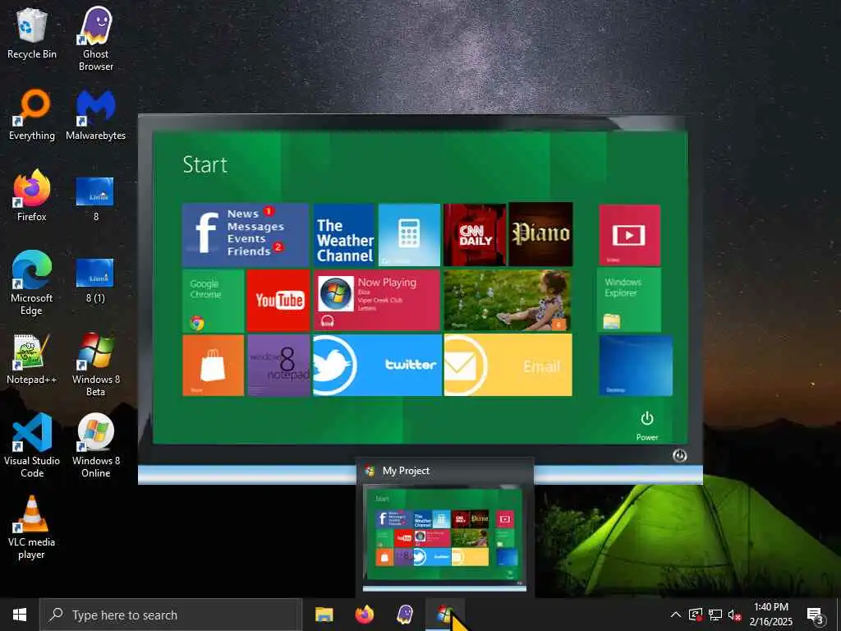
Task: Open the YouTube tile
Action: pos(278,301)
